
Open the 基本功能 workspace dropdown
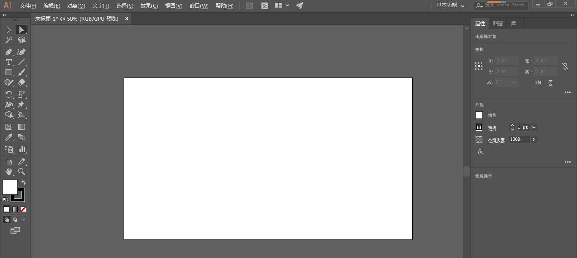point(450,5)
